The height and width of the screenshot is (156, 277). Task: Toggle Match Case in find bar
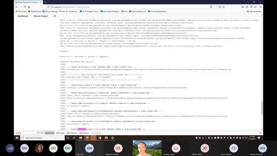[60, 133]
